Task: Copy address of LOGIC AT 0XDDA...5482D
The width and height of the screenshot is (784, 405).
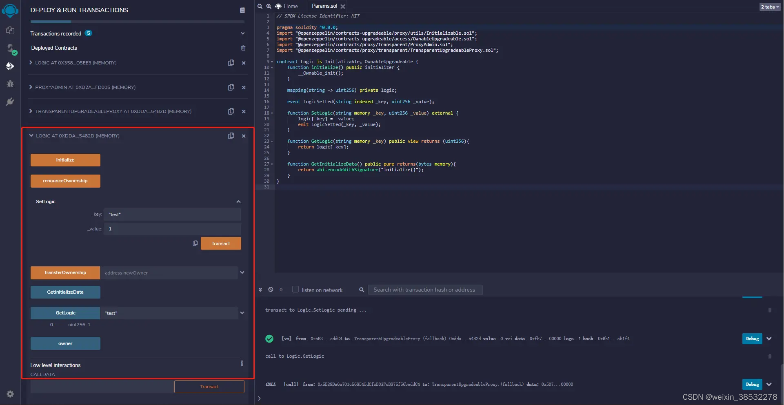Action: 231,136
